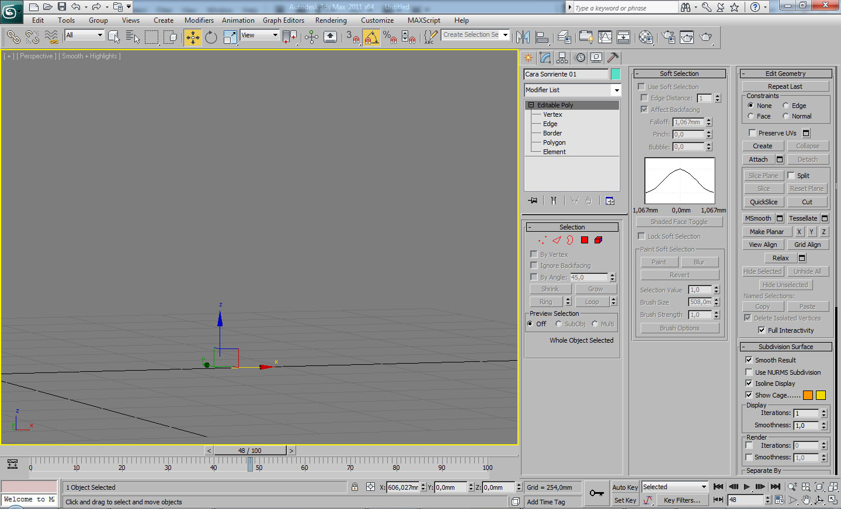
Task: Open the Customize menu
Action: [377, 20]
